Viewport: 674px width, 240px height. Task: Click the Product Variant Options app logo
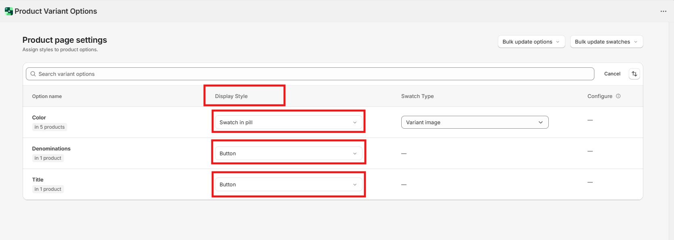tap(8, 11)
